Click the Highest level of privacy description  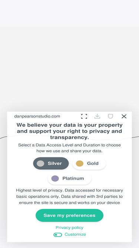pos(70,196)
